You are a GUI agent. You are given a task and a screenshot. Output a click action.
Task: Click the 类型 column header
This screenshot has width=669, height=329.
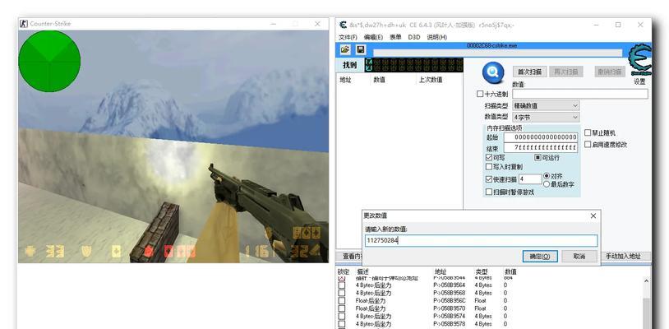click(x=482, y=271)
